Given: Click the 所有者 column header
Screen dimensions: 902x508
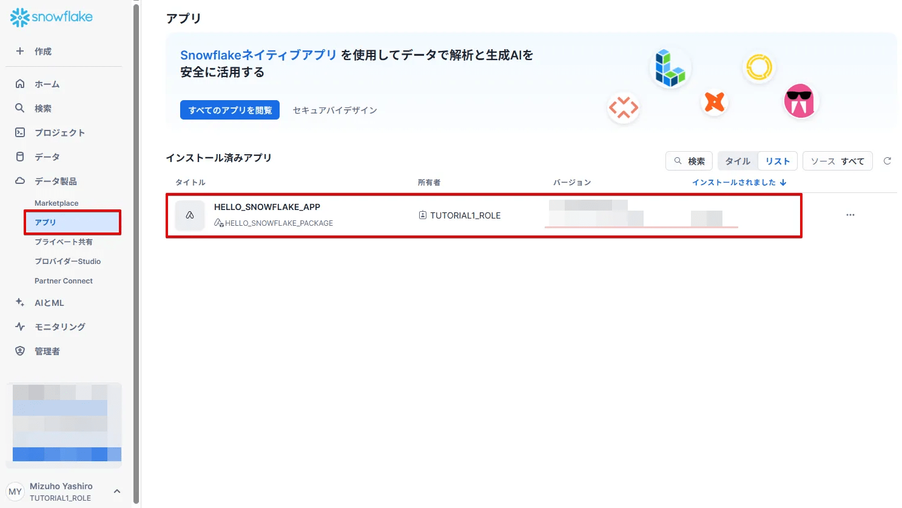Looking at the screenshot, I should point(429,182).
